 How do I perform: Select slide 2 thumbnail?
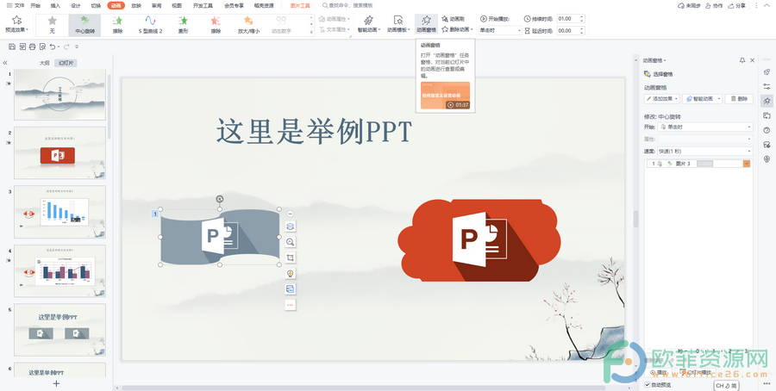point(59,152)
